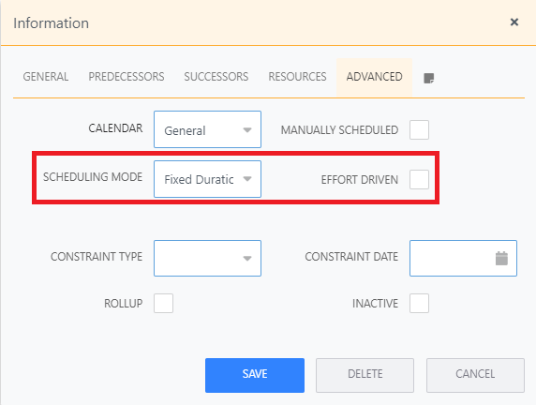Go to the Resources tab

click(297, 77)
